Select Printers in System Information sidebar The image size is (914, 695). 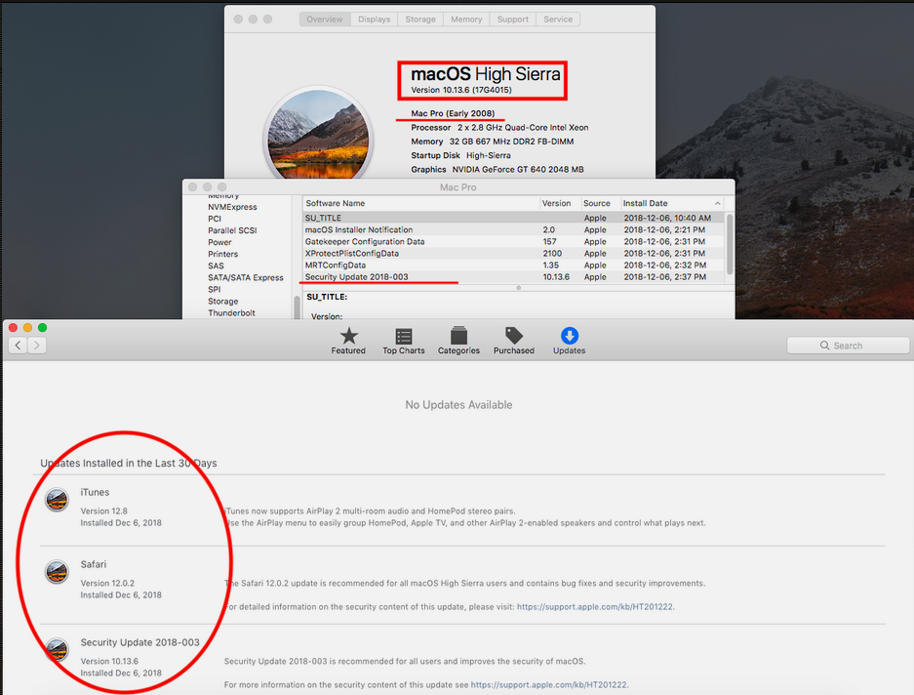click(222, 254)
